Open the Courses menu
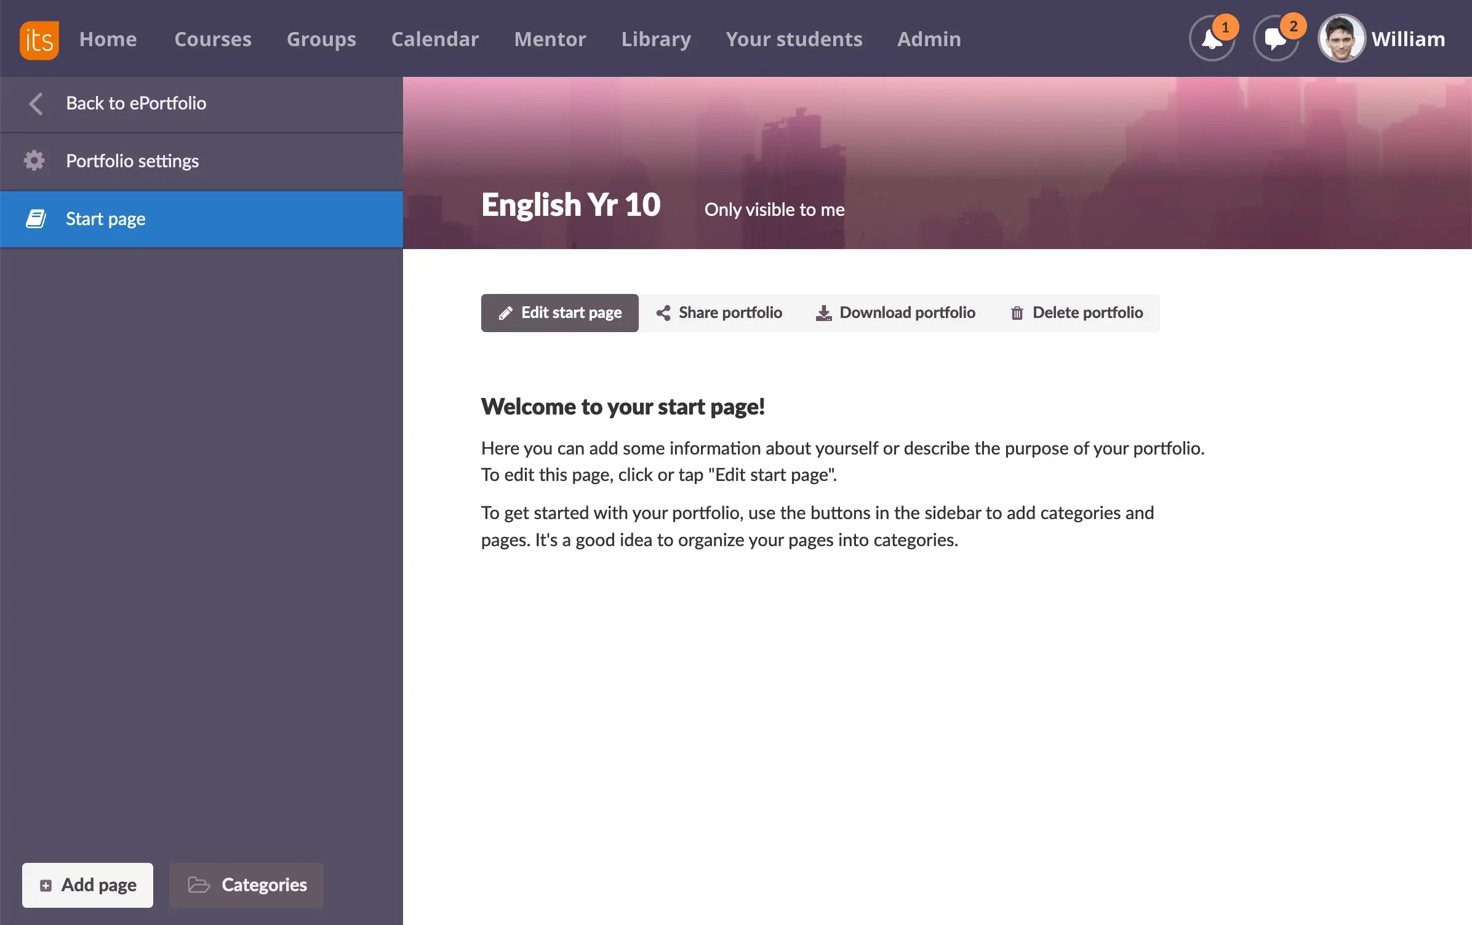Image resolution: width=1472 pixels, height=925 pixels. pos(213,39)
